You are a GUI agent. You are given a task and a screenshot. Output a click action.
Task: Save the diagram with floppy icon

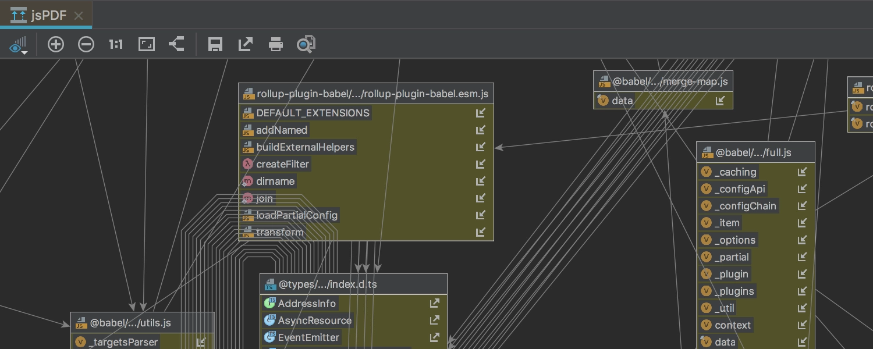[215, 44]
